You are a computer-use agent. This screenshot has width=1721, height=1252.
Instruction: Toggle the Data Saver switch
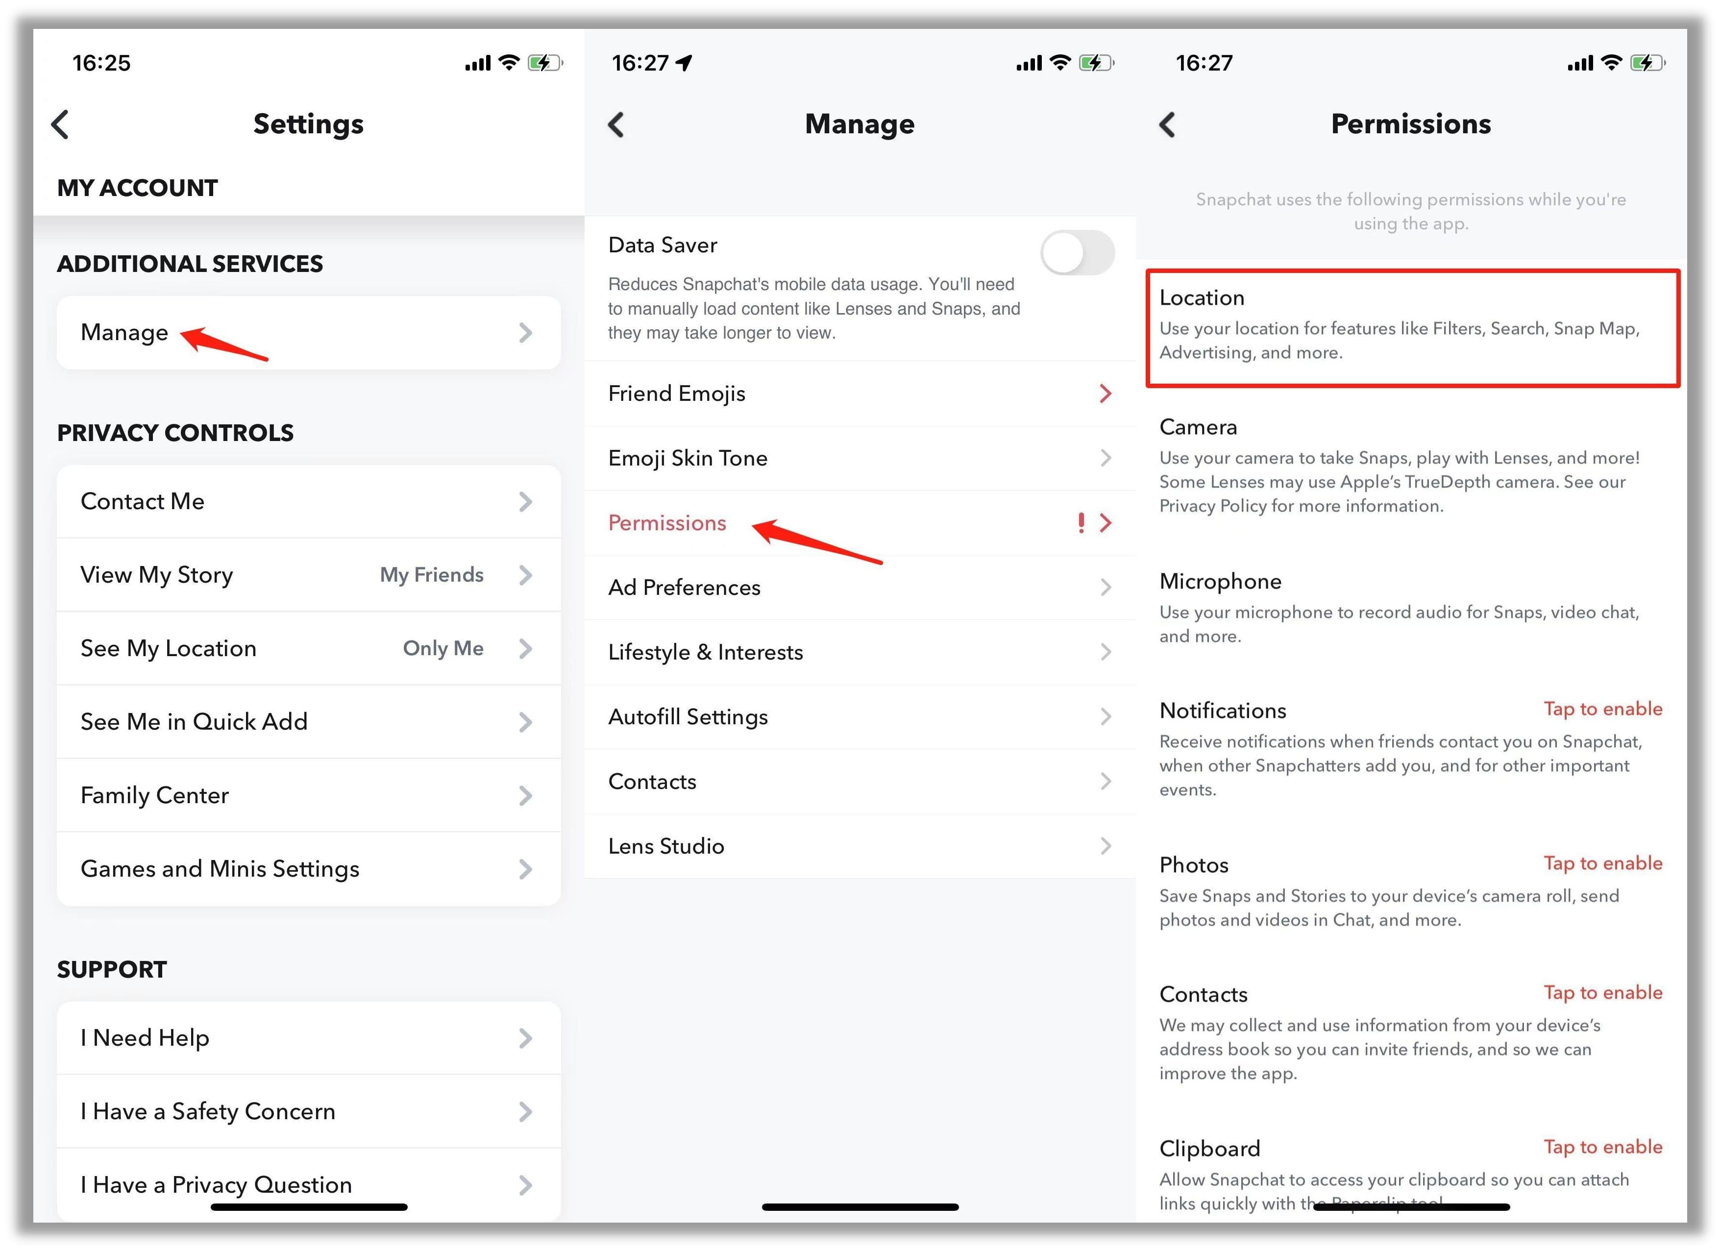tap(1078, 253)
